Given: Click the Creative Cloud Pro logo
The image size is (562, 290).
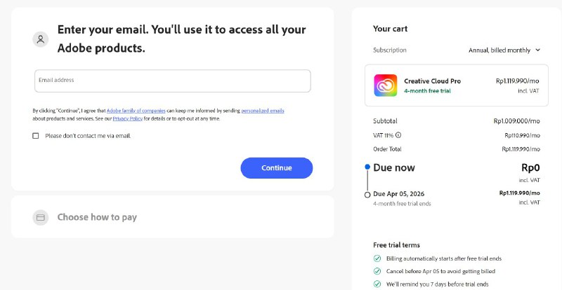Looking at the screenshot, I should point(386,85).
